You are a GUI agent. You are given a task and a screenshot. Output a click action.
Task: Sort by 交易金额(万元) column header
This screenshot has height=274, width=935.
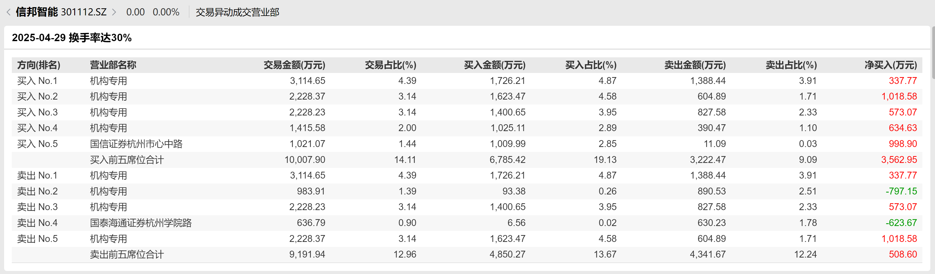294,65
